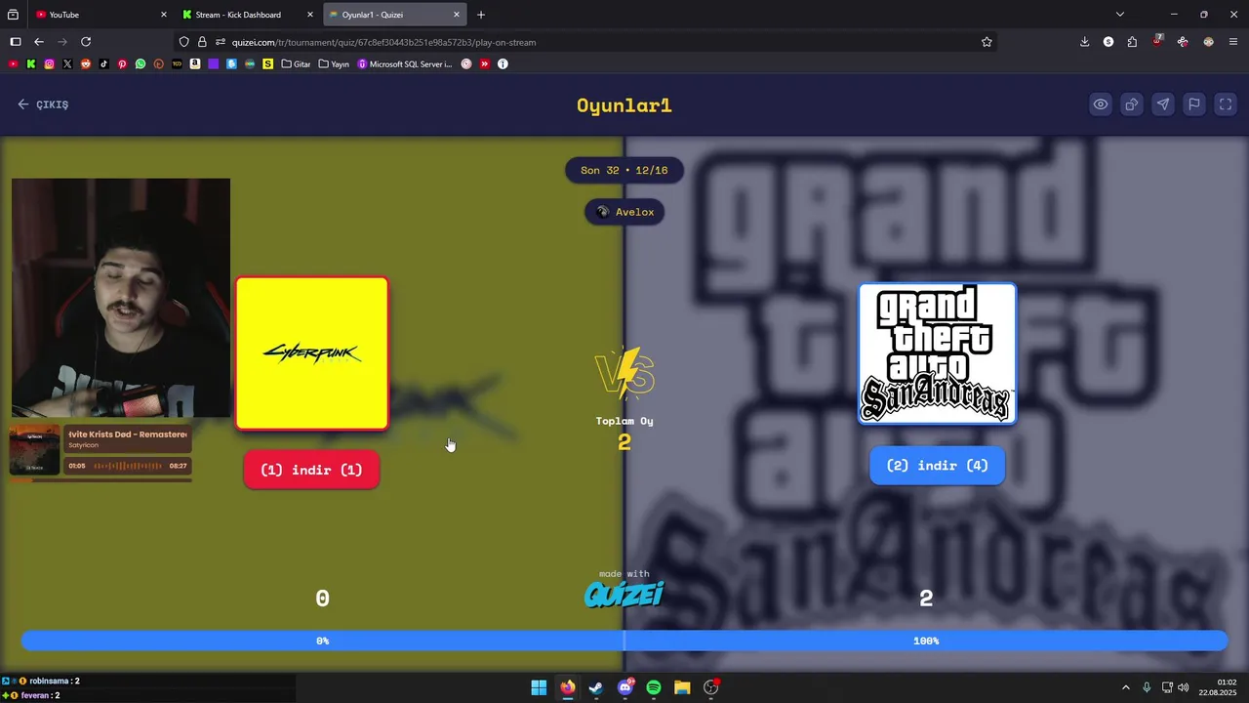
Task: Switch to the Stream - Kick Dashboard tab
Action: (x=248, y=15)
